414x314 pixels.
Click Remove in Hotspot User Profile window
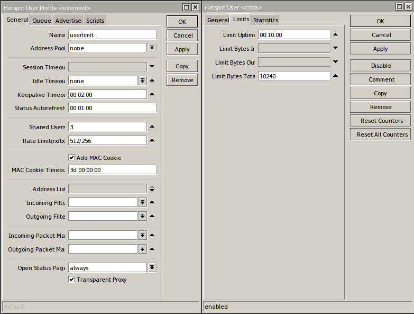[x=182, y=80]
